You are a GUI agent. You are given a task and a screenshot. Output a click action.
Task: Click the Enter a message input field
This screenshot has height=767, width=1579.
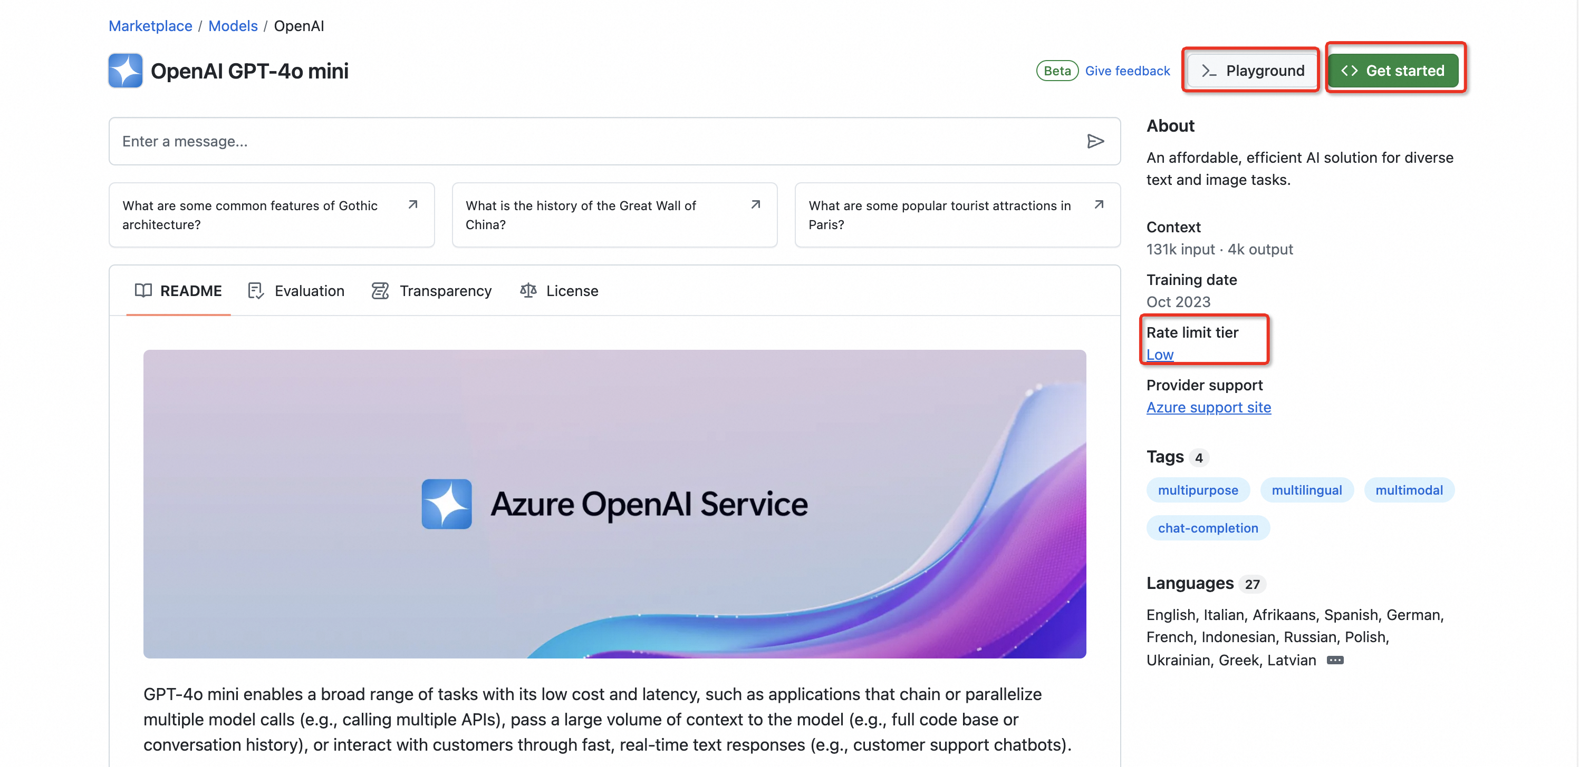click(x=589, y=141)
